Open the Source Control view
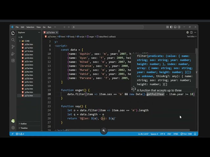Screen dimensions: 210x157 [13, 47]
